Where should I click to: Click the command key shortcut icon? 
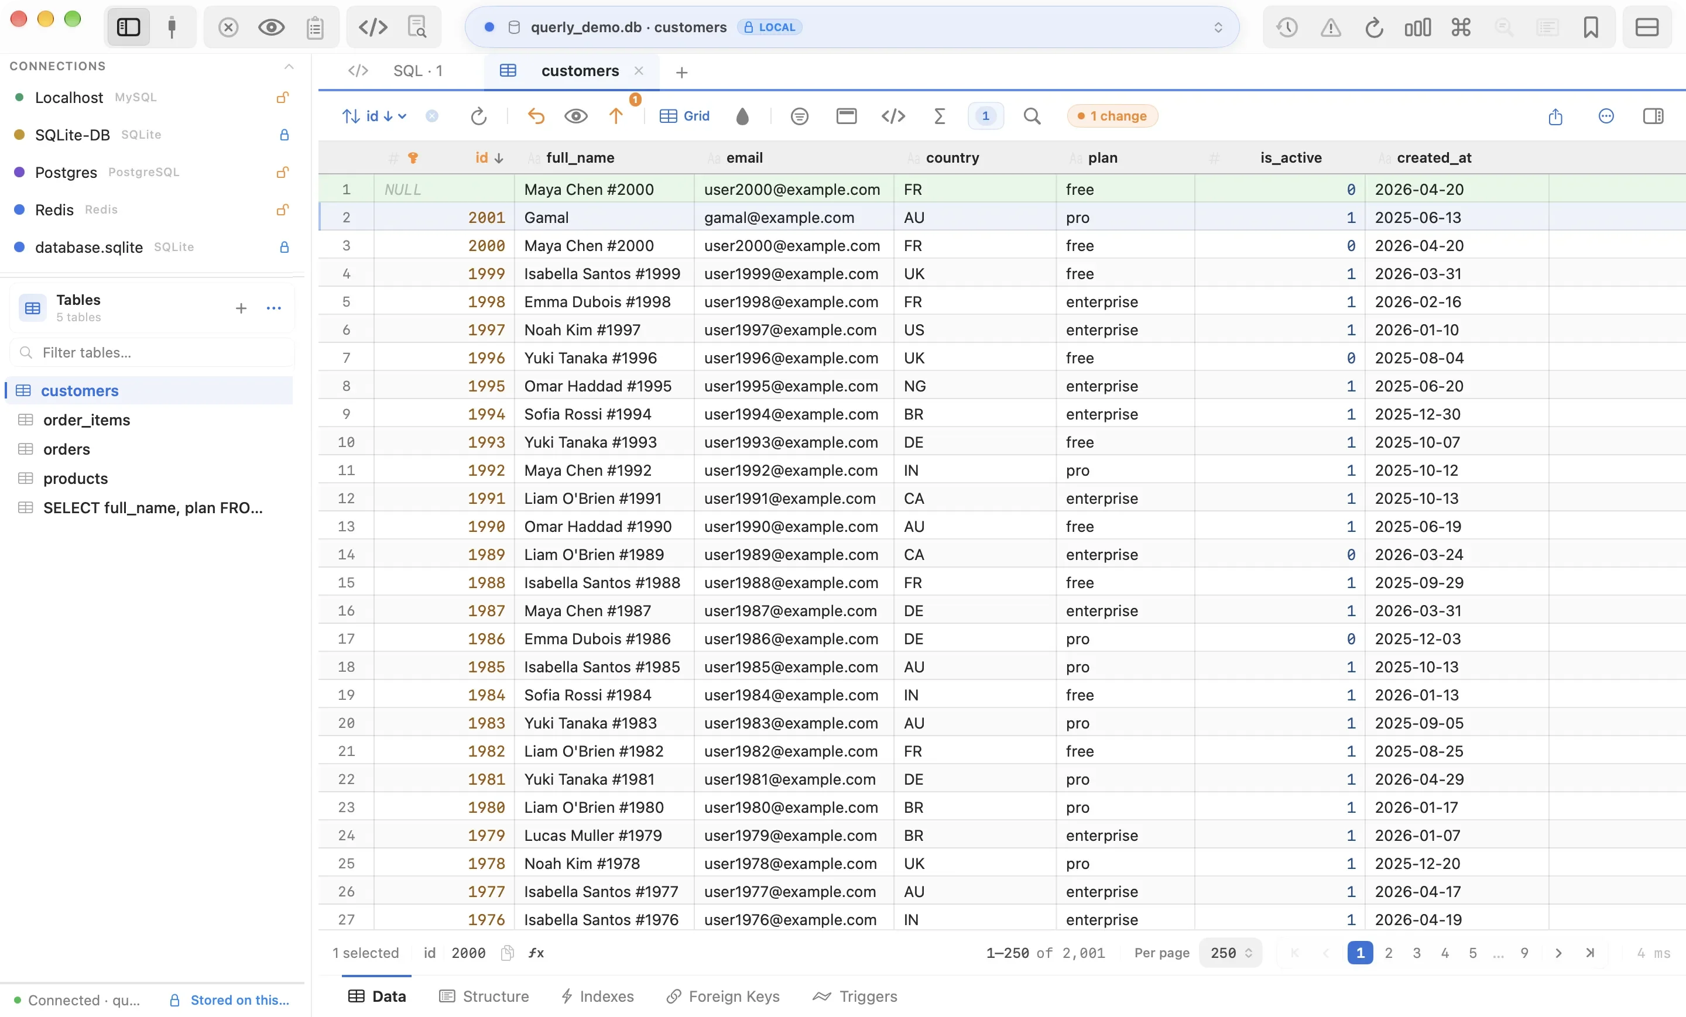[1460, 28]
